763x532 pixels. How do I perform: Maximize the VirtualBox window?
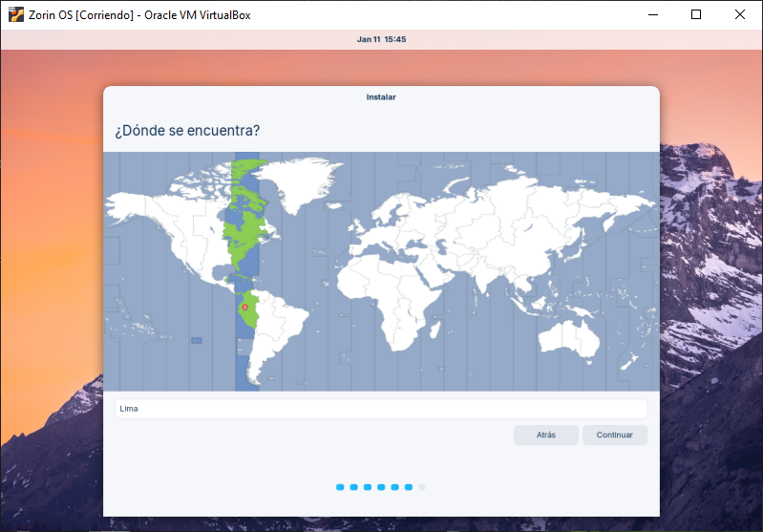[x=696, y=15]
